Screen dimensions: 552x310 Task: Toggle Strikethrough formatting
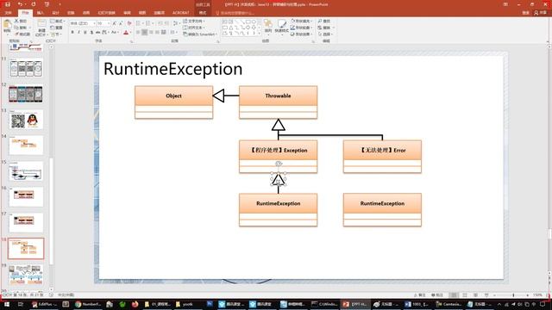tap(97, 33)
